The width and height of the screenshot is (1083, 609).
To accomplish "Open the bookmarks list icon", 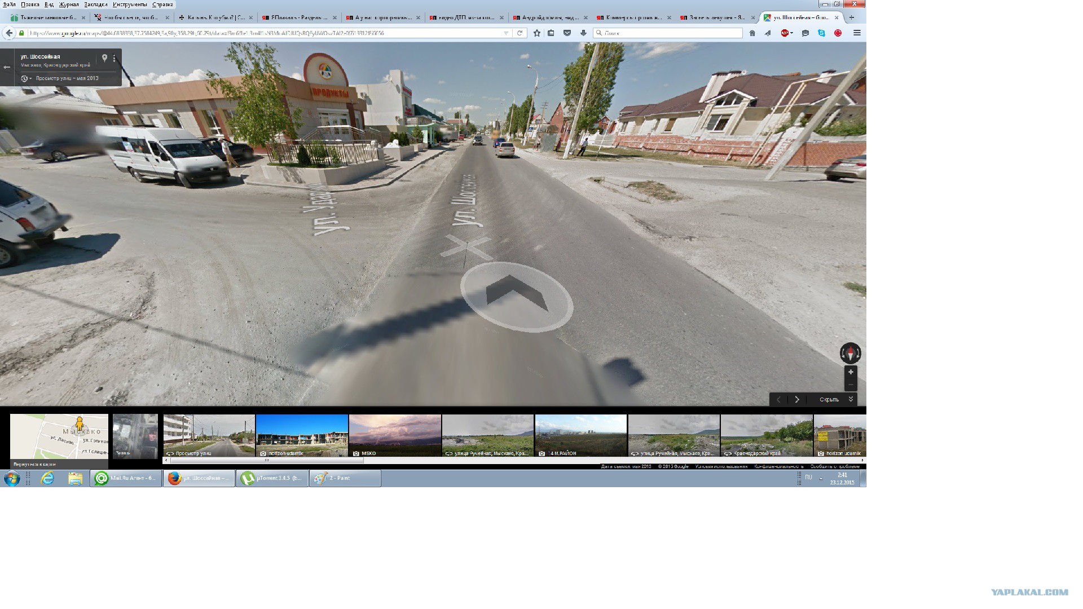I will (551, 33).
